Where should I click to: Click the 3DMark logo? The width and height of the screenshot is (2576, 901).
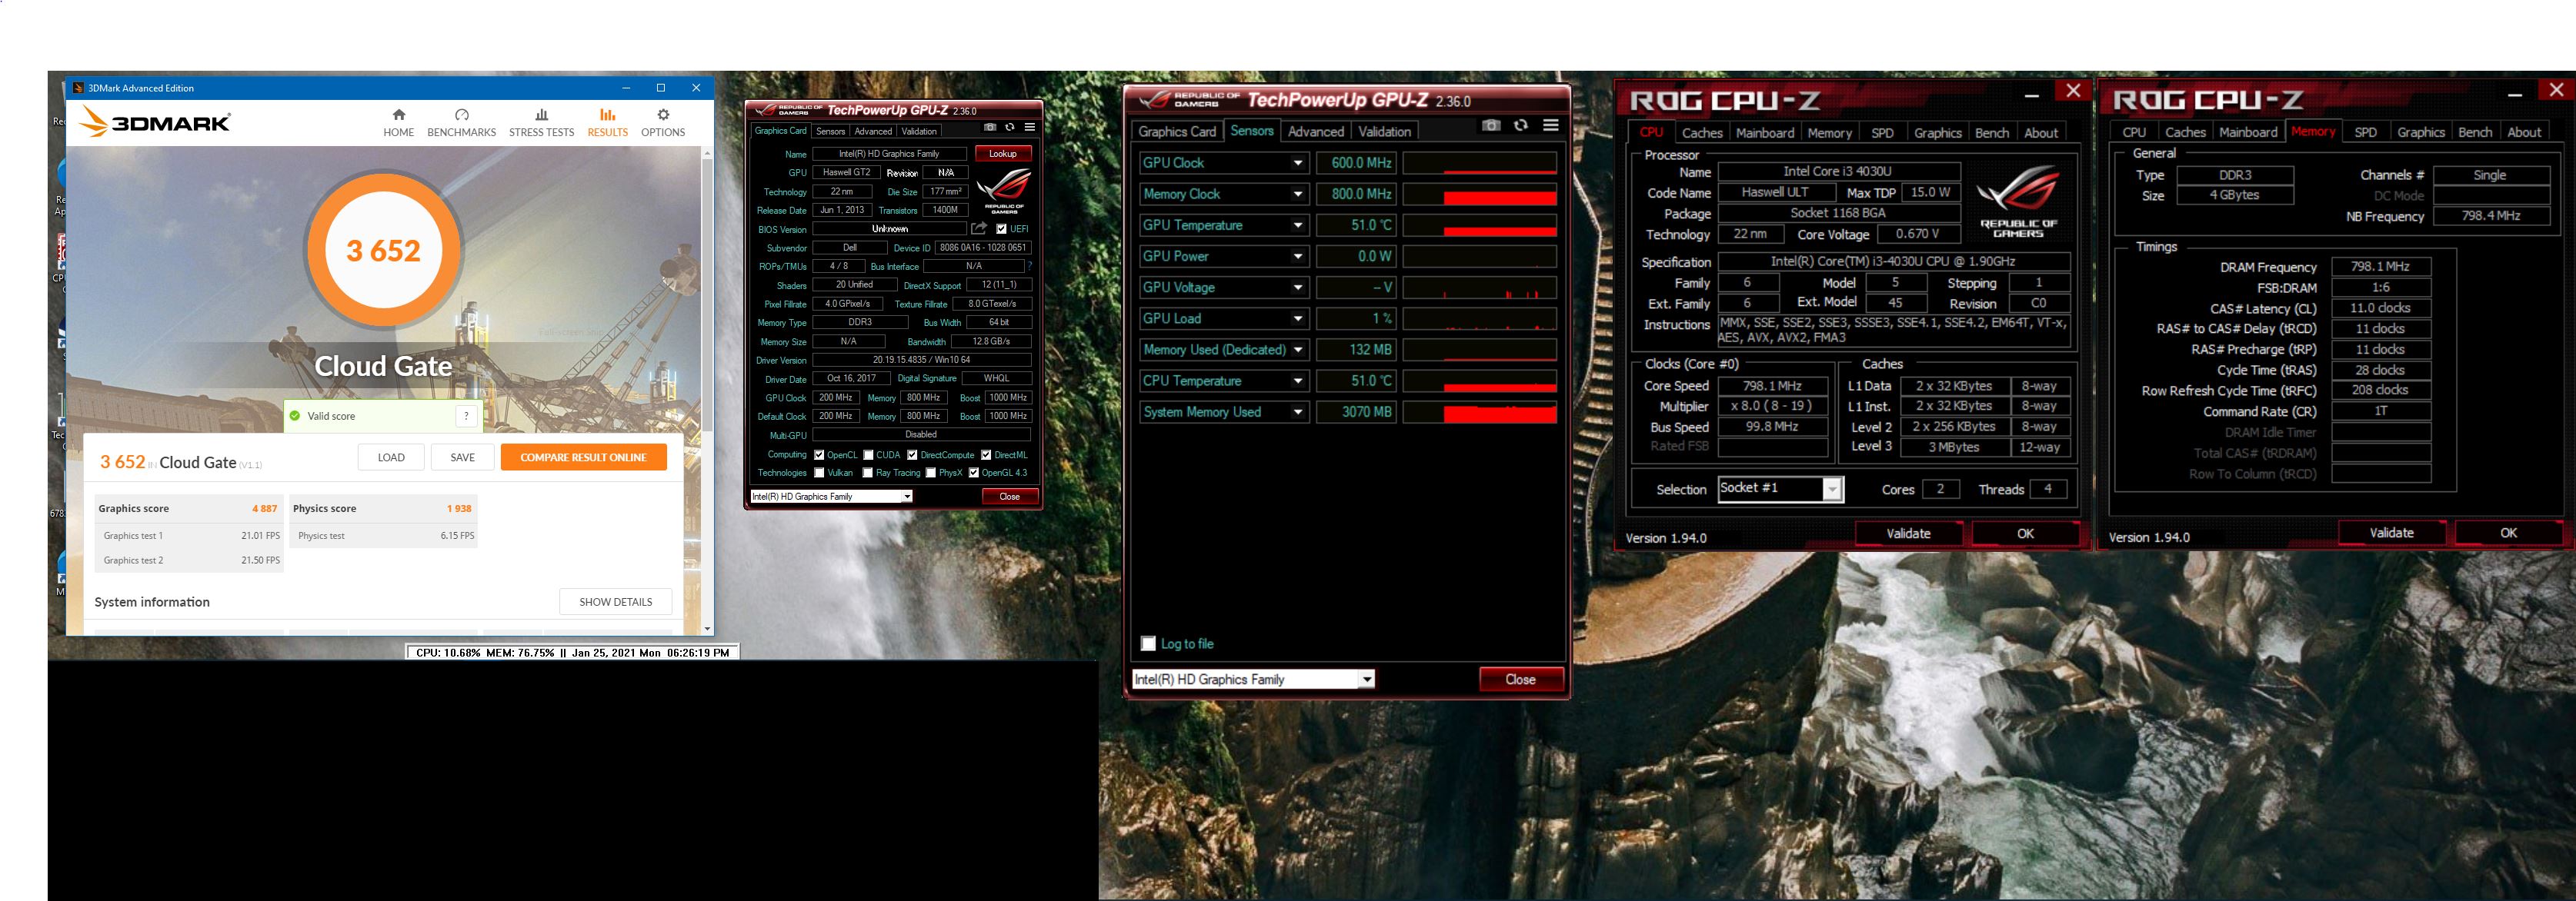pos(156,122)
